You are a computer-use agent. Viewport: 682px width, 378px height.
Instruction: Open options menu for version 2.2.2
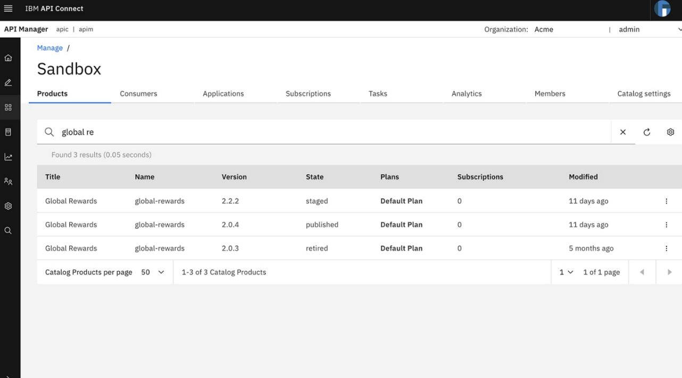pos(666,201)
